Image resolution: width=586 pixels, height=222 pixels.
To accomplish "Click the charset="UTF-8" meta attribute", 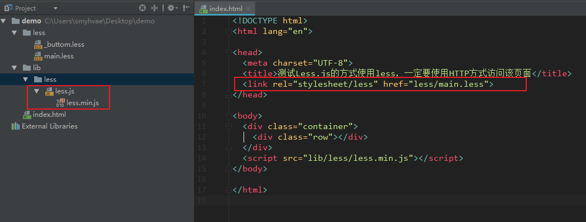I will coord(310,63).
